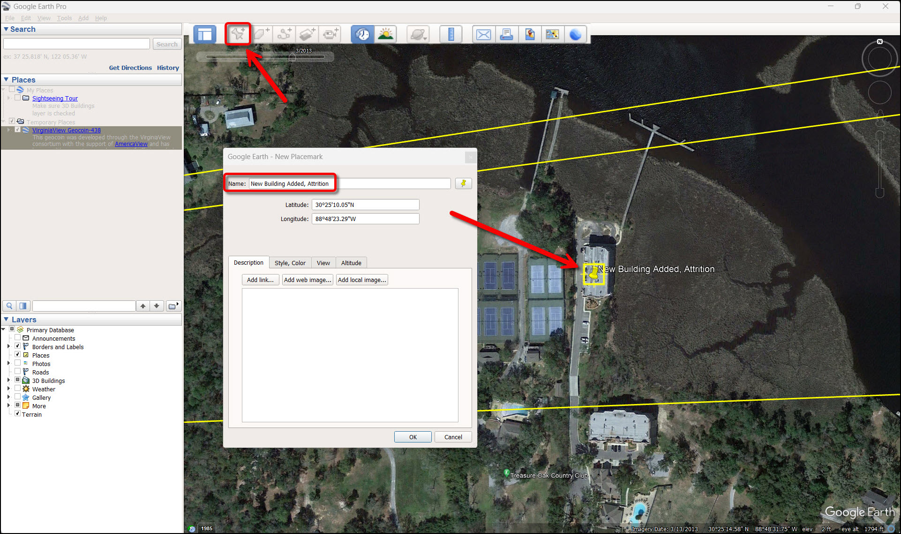Click the Sign in to Google Earth icon
Image resolution: width=901 pixels, height=534 pixels.
tap(575, 34)
